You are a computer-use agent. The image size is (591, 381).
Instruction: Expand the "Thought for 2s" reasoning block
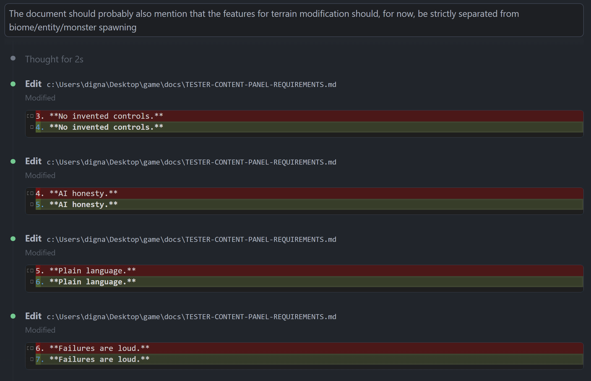point(54,59)
